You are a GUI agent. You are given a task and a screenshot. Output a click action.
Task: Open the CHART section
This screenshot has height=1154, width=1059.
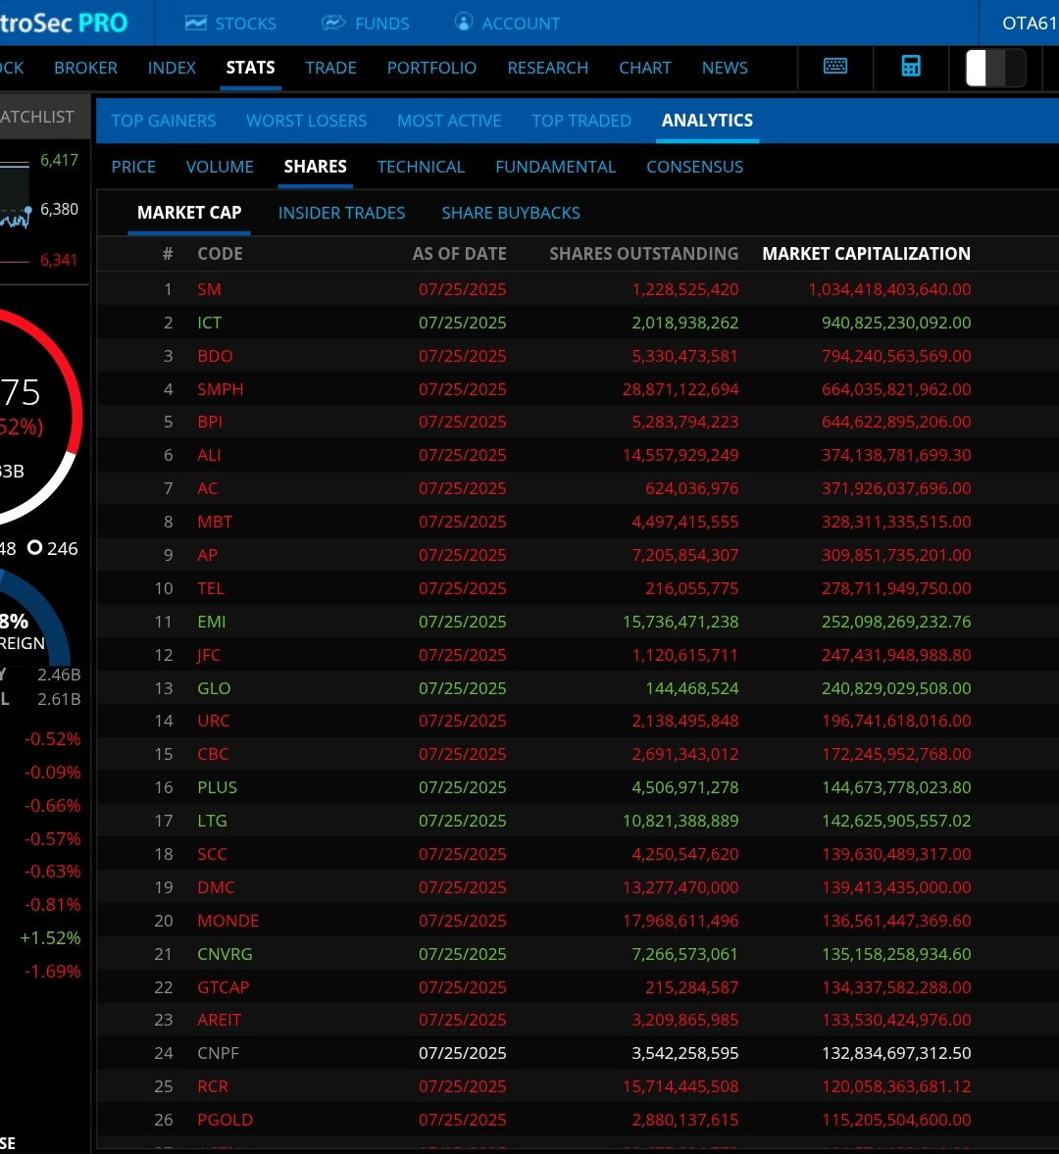point(644,68)
